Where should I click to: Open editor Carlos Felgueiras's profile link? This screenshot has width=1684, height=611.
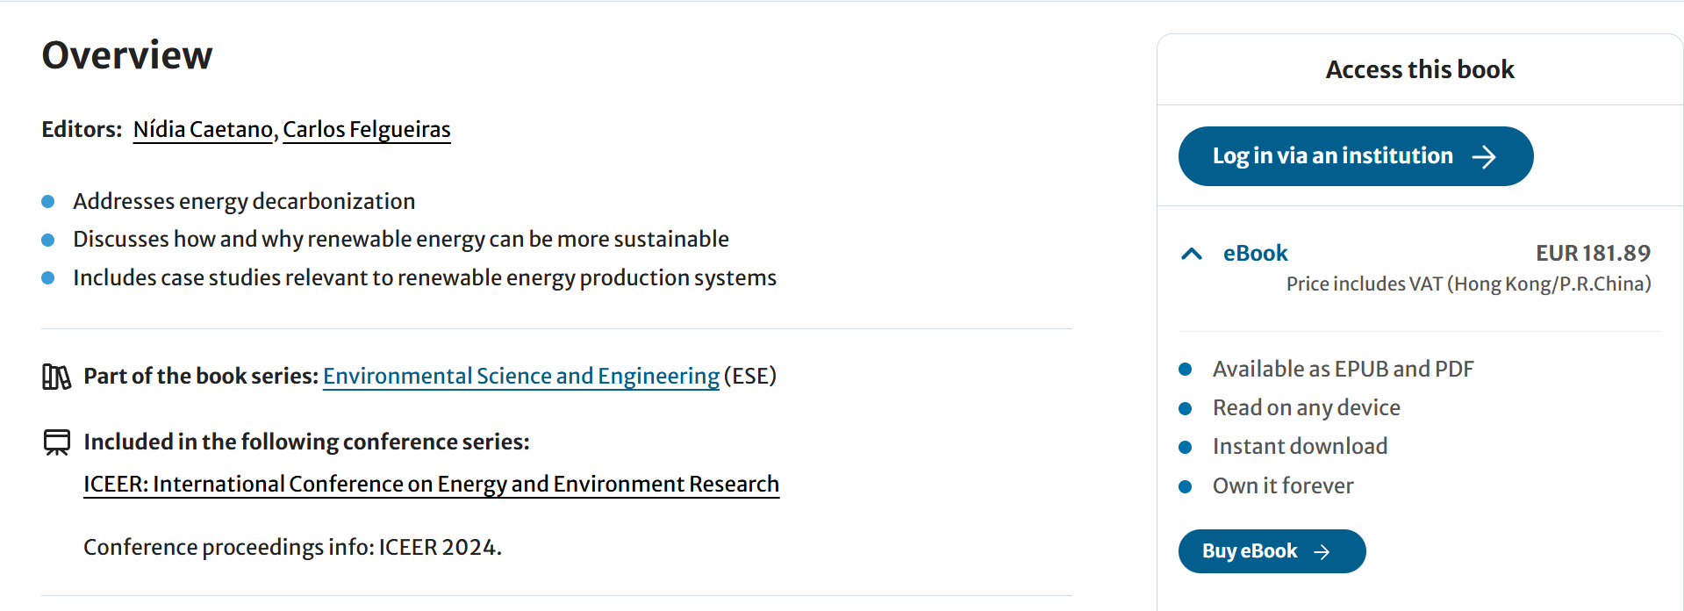pyautogui.click(x=366, y=130)
